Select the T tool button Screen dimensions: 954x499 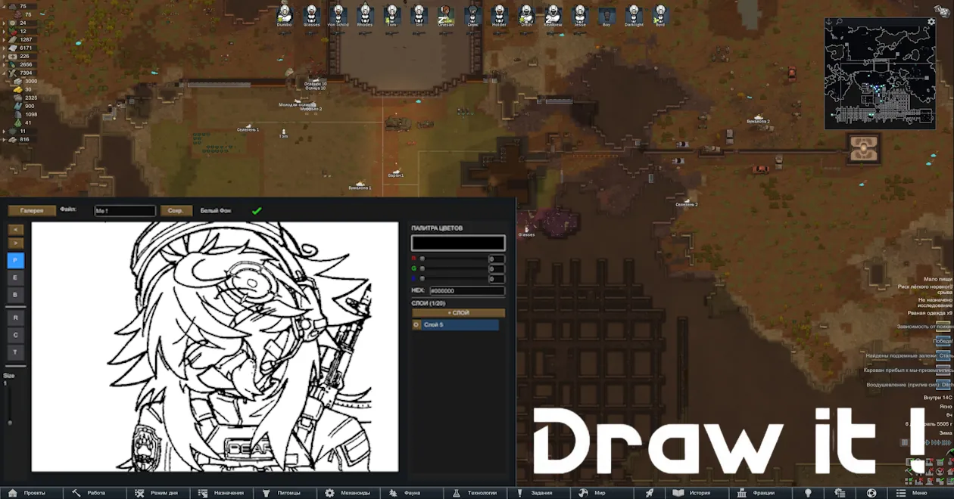pyautogui.click(x=15, y=352)
